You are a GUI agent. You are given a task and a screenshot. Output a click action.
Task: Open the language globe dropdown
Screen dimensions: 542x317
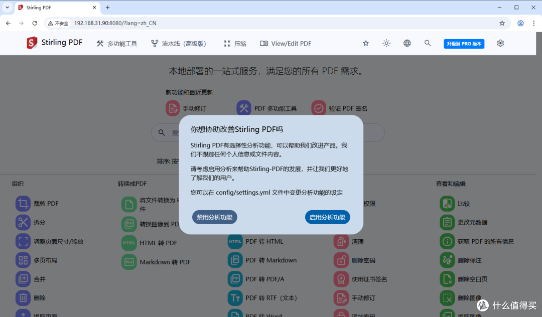pos(407,43)
